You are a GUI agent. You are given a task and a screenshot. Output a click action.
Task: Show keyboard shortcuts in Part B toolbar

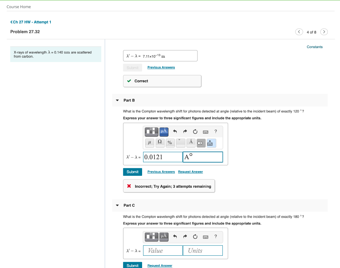[x=206, y=132]
